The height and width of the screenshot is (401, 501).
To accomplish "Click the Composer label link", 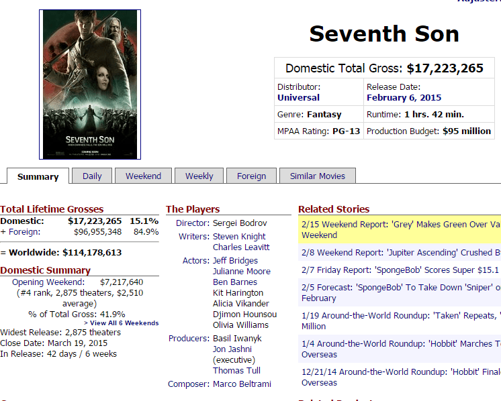I will click(x=189, y=384).
